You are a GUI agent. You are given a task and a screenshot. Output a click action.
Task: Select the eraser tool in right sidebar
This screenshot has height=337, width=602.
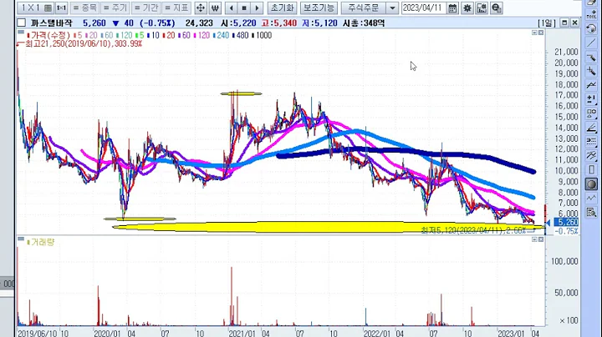591,3
